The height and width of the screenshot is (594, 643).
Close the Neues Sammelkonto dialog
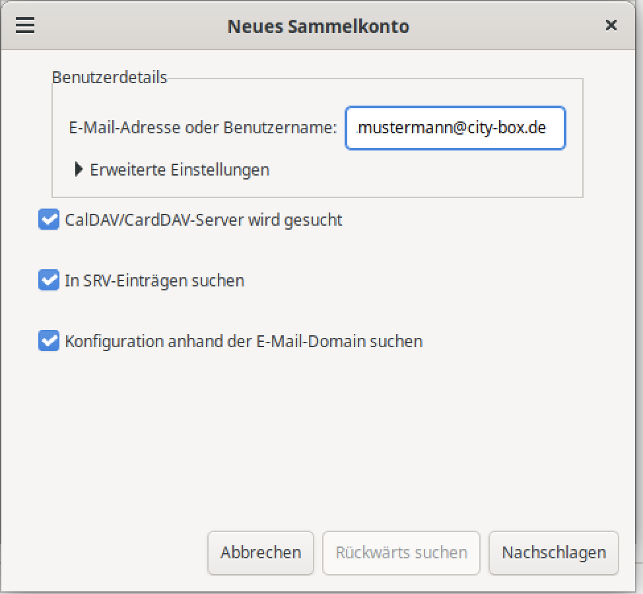click(611, 26)
